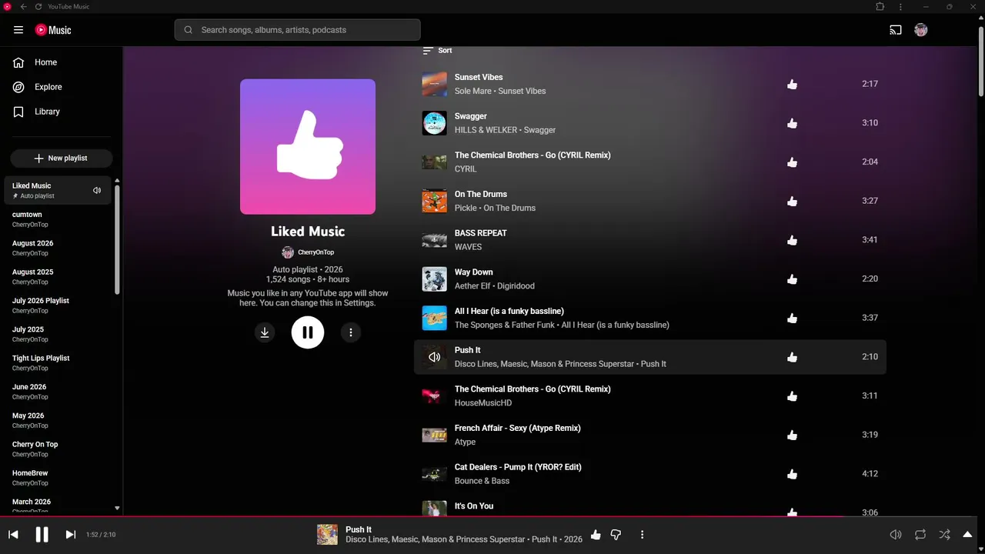The image size is (985, 554).
Task: Remove like from French Affair Sexy remix
Action: click(x=793, y=436)
